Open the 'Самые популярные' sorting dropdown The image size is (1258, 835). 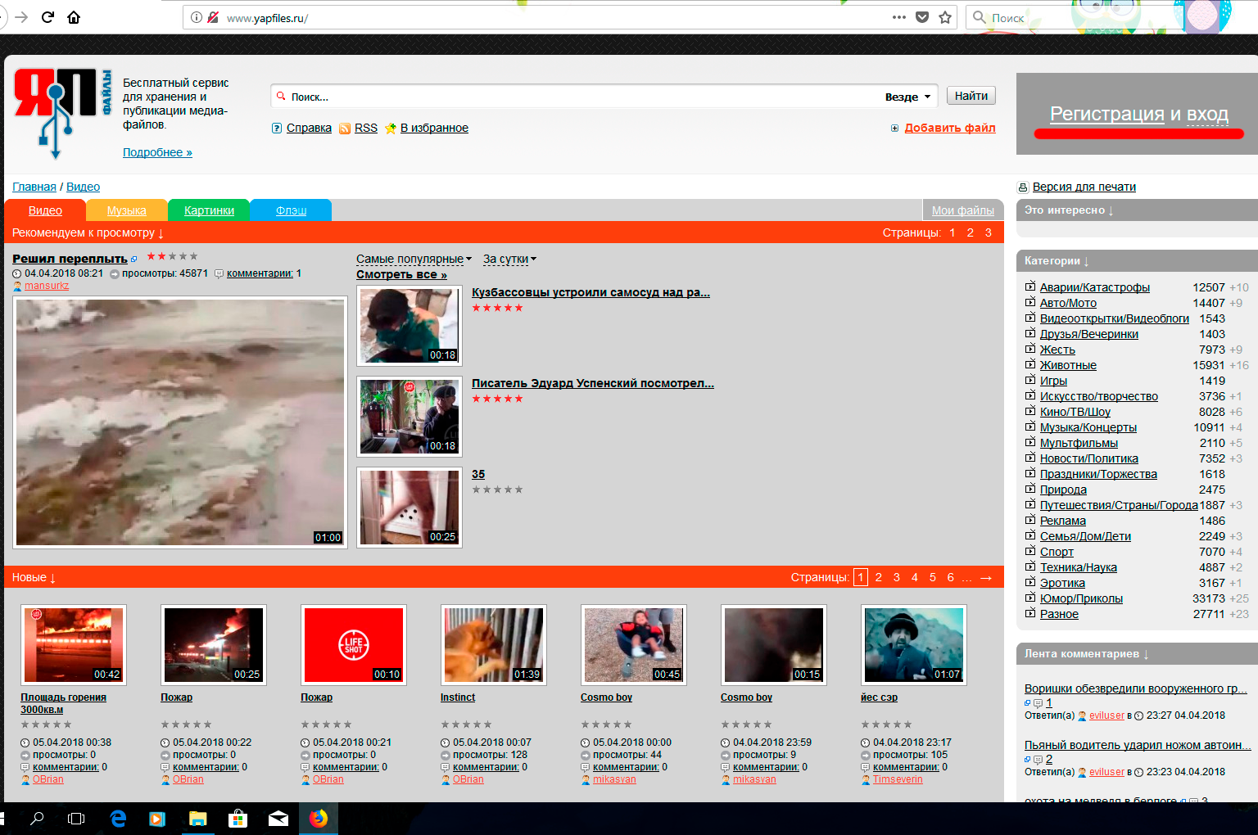tap(414, 259)
